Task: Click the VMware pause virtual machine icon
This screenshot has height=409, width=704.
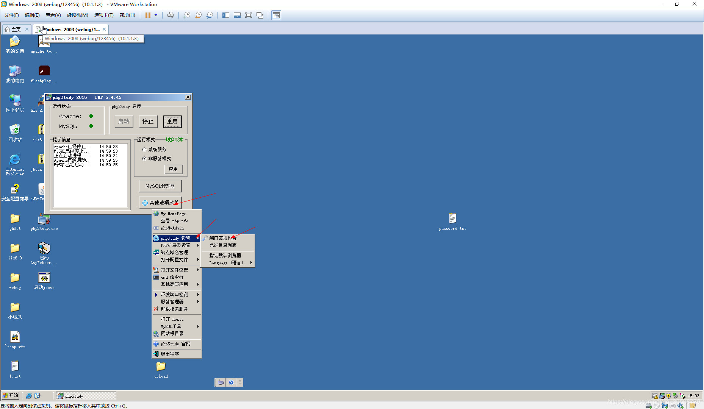Action: (148, 15)
